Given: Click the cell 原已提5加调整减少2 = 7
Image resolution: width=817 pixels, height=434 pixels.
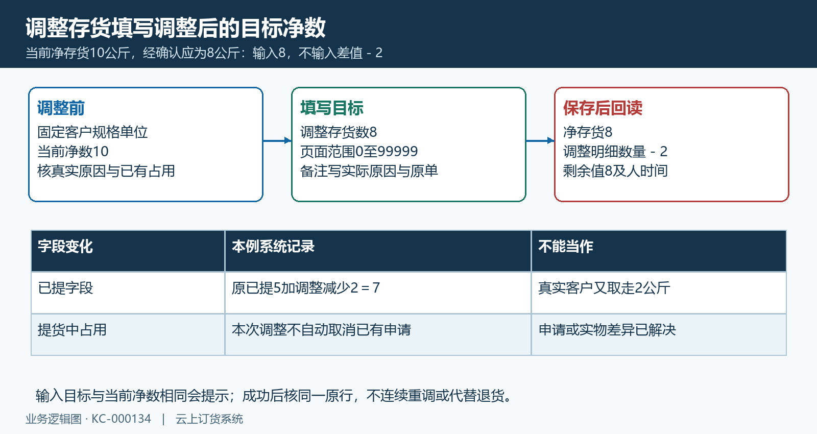Looking at the screenshot, I should (378, 293).
